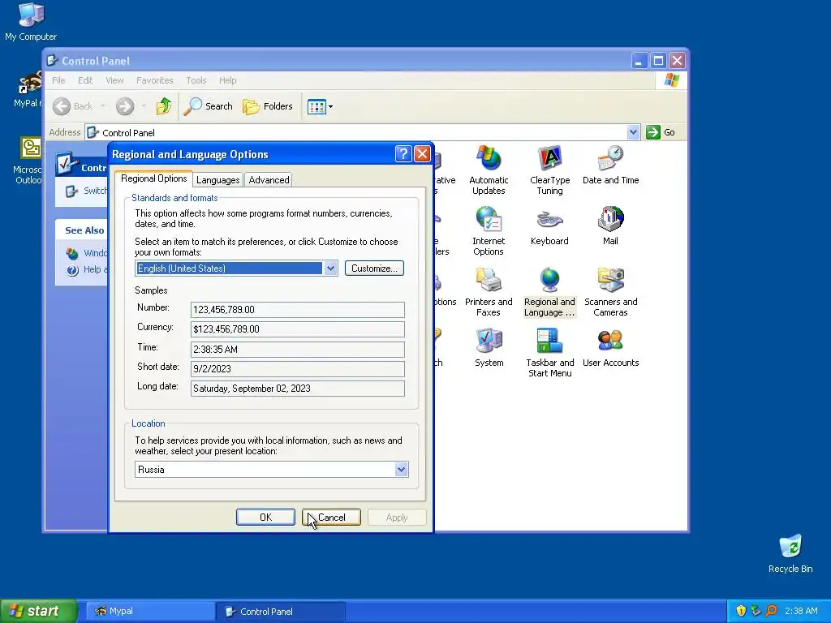This screenshot has width=831, height=623.
Task: Click the security shield tray icon
Action: [x=741, y=611]
